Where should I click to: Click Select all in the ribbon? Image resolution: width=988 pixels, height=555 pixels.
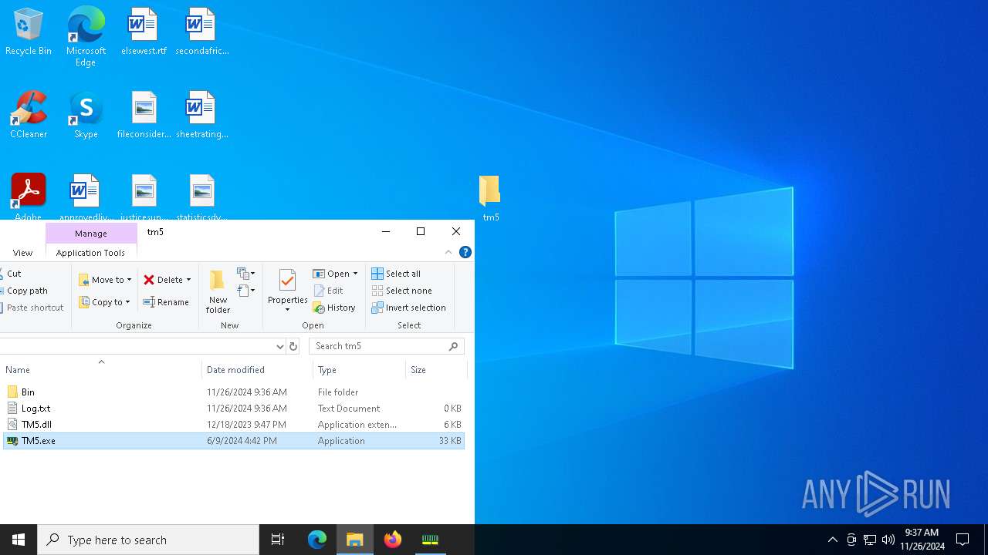click(x=396, y=274)
